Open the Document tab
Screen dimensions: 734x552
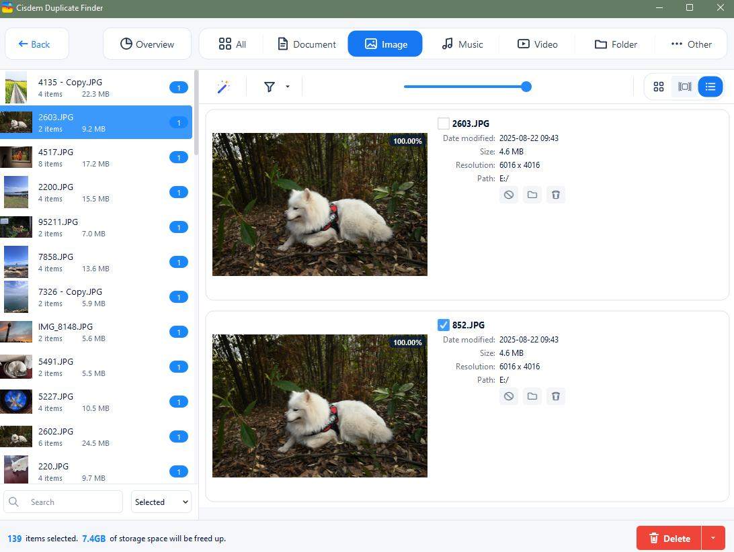click(307, 44)
